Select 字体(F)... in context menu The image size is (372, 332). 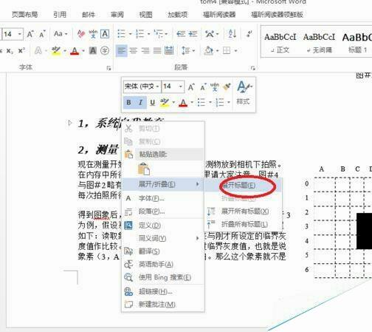coord(163,198)
